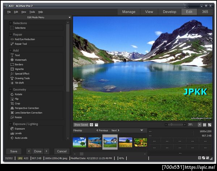
Task: Click the full screen icon at zoom bar end
Action: pos(209,125)
